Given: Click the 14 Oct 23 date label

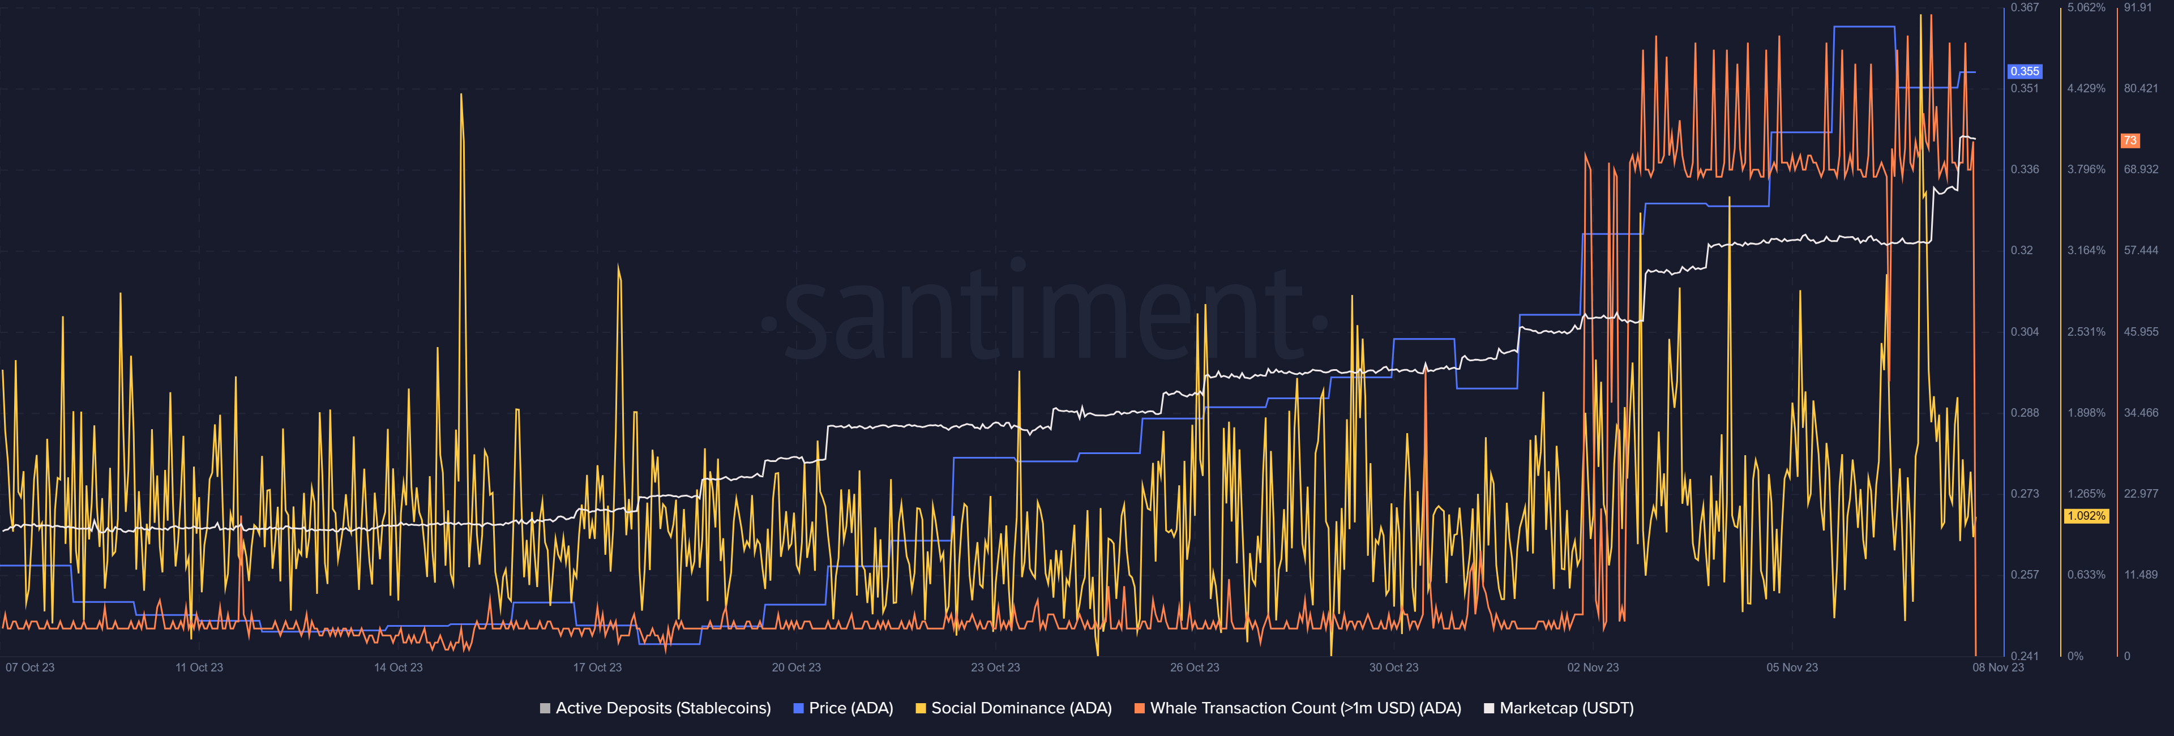Looking at the screenshot, I should click(399, 667).
